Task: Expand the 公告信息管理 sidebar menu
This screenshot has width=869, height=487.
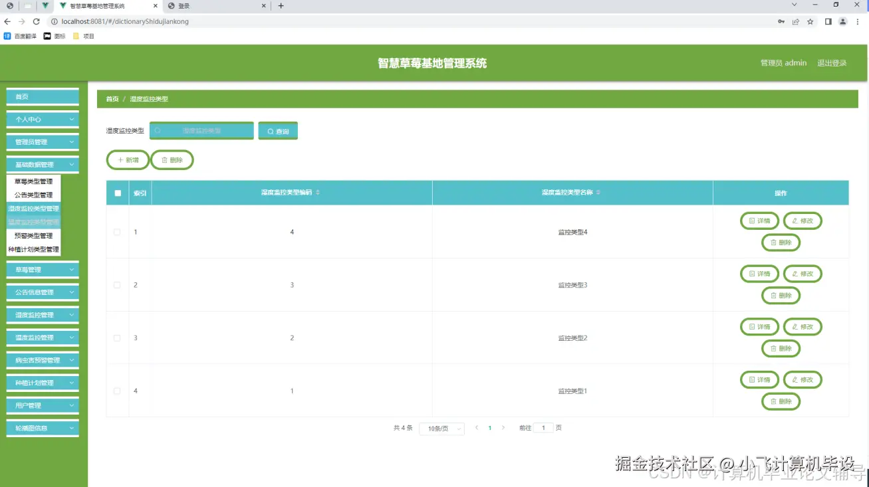Action: point(43,292)
